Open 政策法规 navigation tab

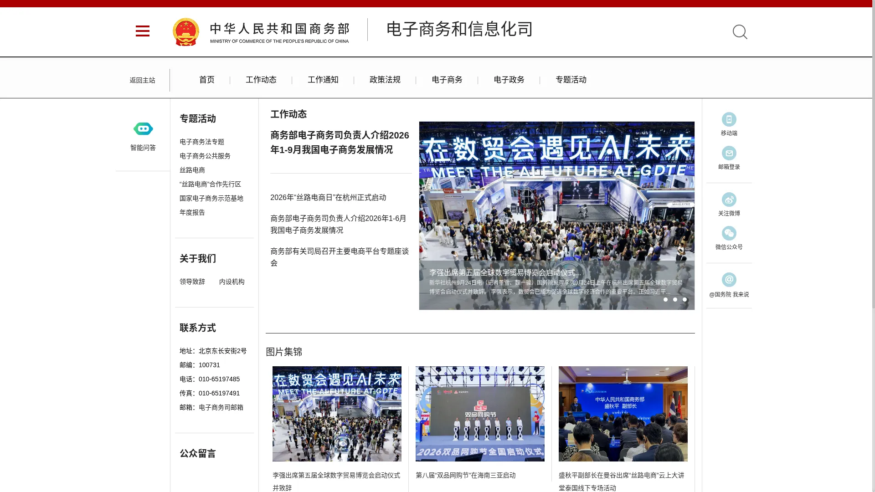pyautogui.click(x=385, y=80)
